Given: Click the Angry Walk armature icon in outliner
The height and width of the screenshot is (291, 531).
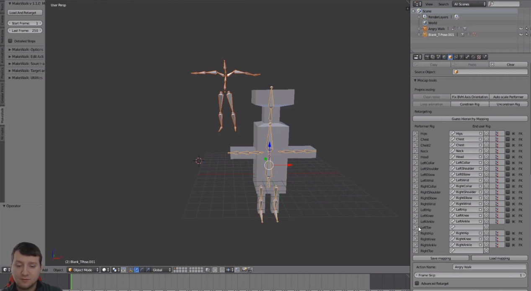Looking at the screenshot, I should click(425, 29).
